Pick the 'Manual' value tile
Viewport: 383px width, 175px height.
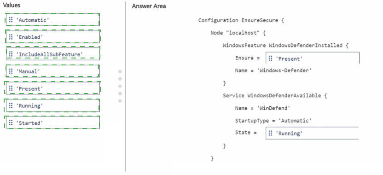(x=53, y=71)
